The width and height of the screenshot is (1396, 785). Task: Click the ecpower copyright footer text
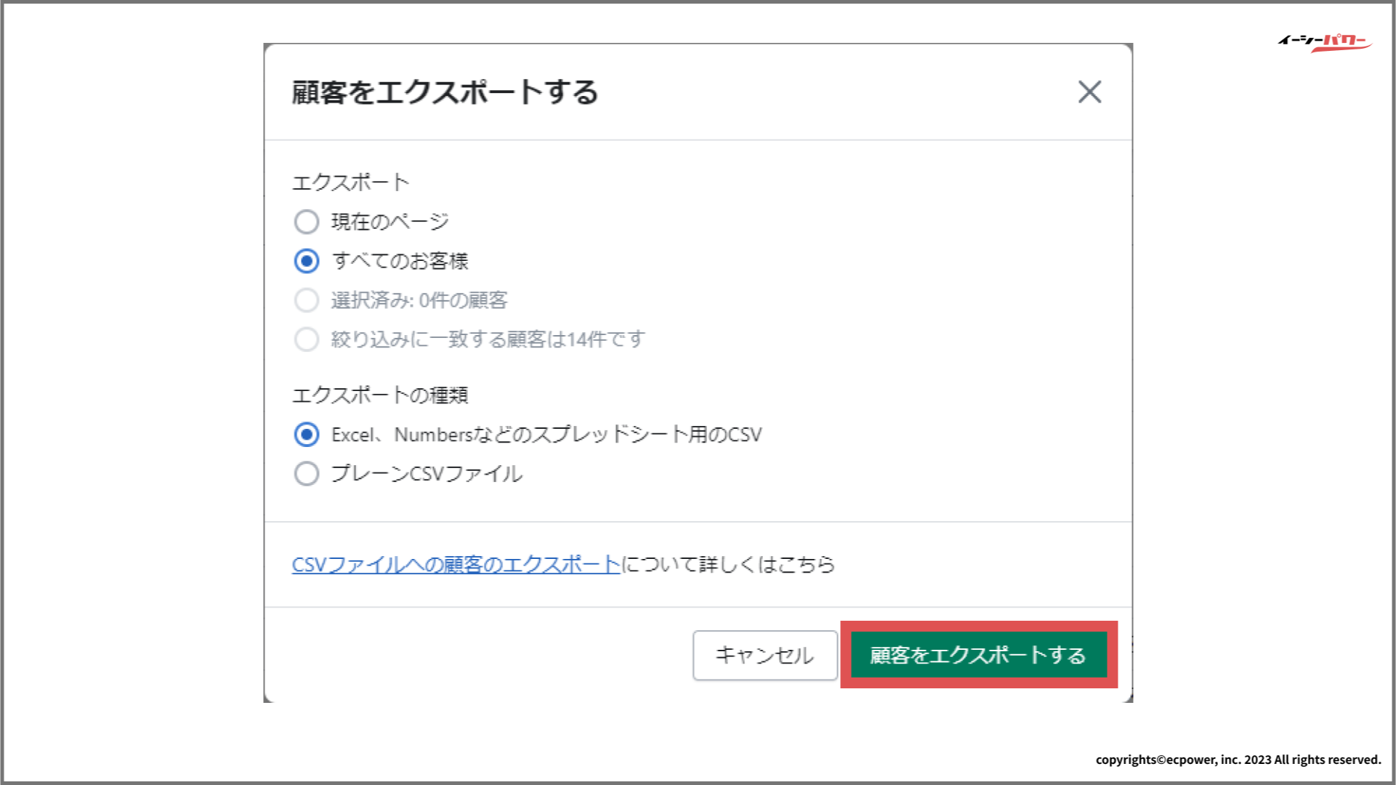1238,760
